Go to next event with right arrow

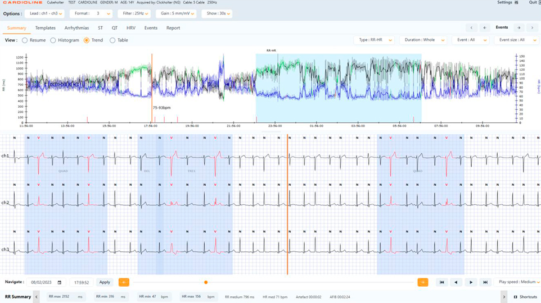coord(519,27)
